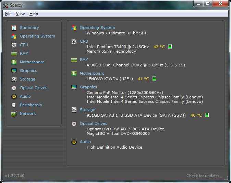Viewport: 231px width, 183px height.
Task: Open the File menu
Action: (8, 14)
